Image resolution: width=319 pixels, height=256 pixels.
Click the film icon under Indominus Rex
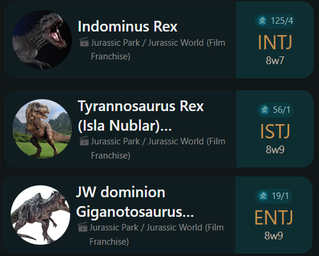[84, 42]
